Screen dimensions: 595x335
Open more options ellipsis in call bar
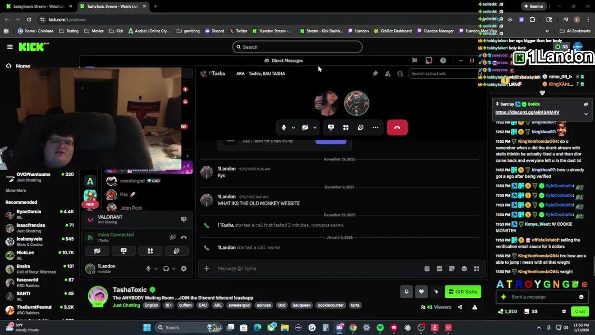(x=376, y=127)
